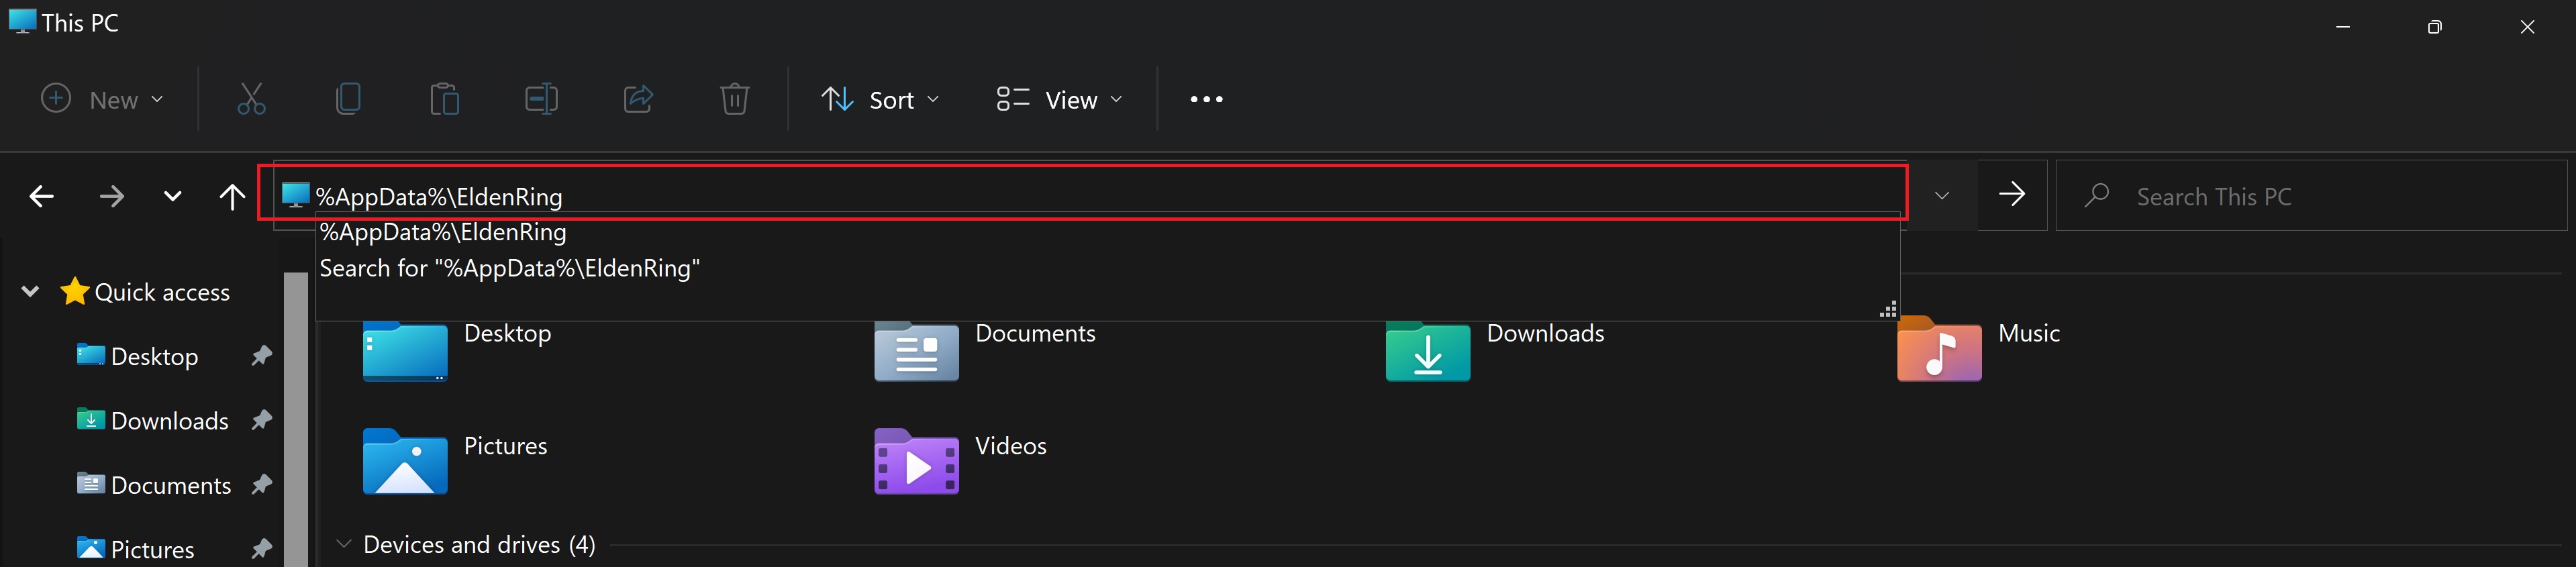Image resolution: width=2576 pixels, height=567 pixels.
Task: Collapse the Quick access tree node
Action: pyautogui.click(x=30, y=292)
